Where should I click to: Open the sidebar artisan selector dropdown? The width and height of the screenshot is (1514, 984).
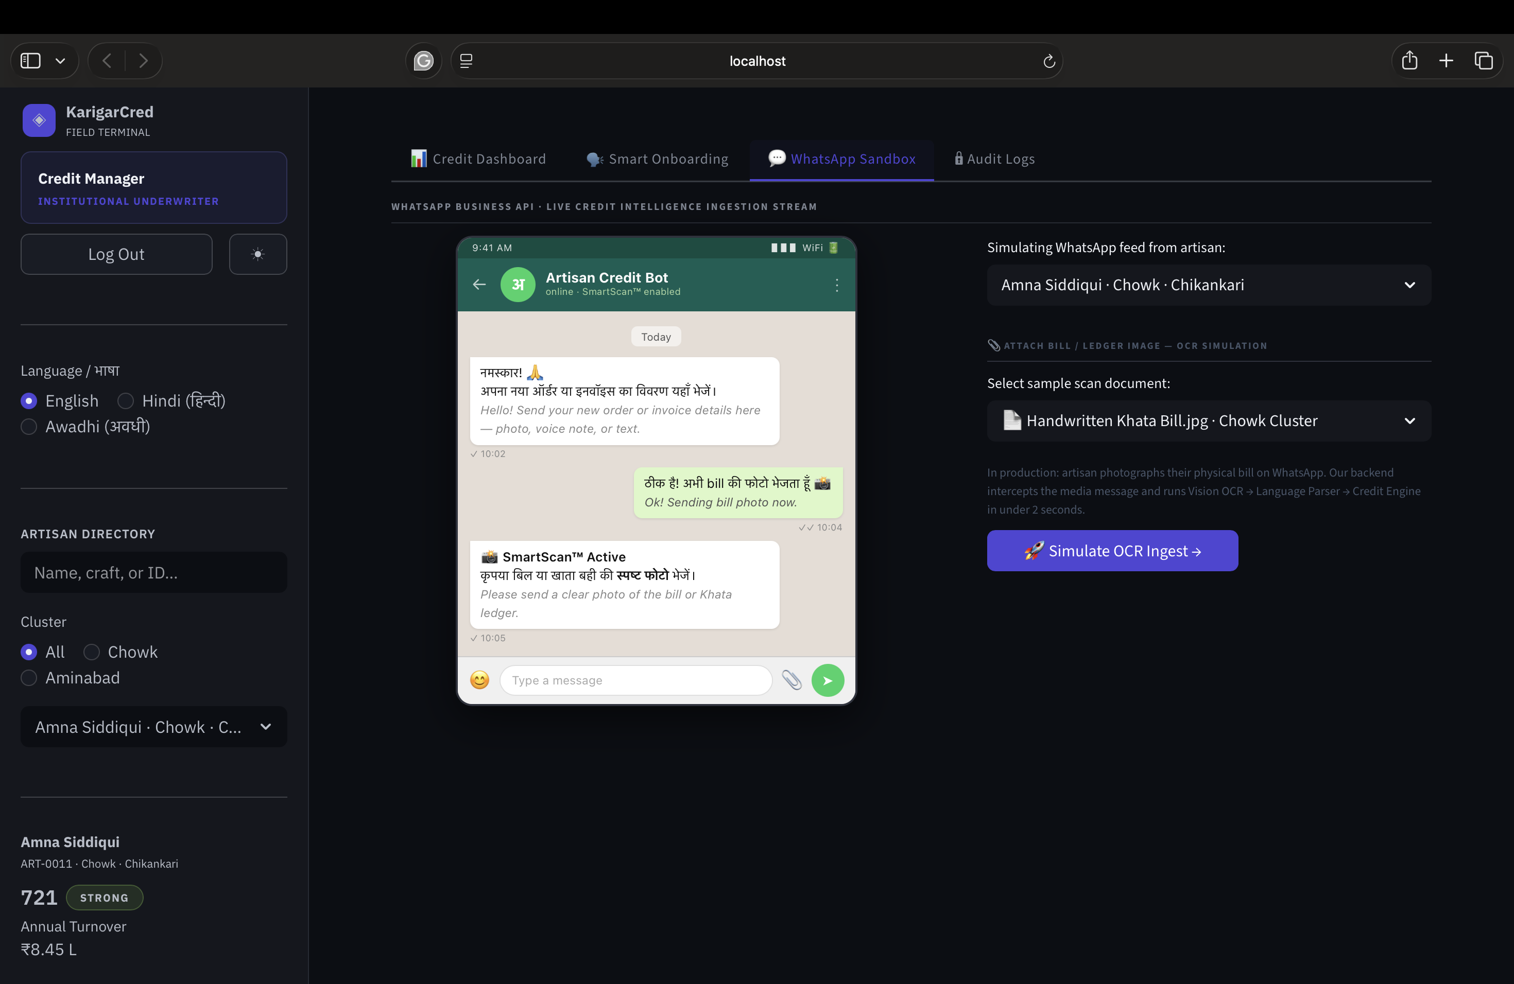(154, 727)
